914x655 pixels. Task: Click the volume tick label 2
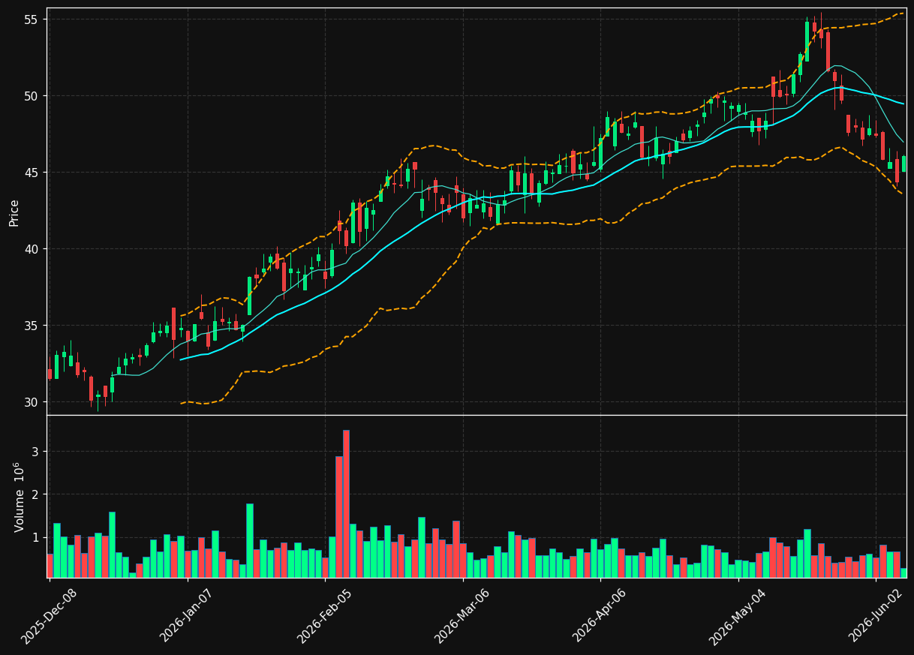pos(35,495)
